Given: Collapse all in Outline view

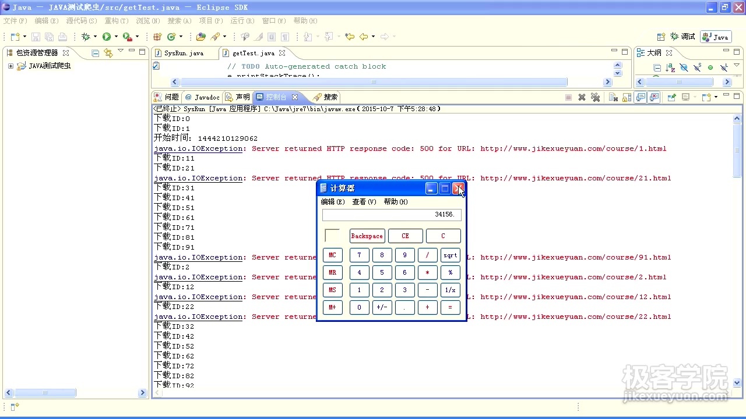Looking at the screenshot, I should pyautogui.click(x=657, y=68).
